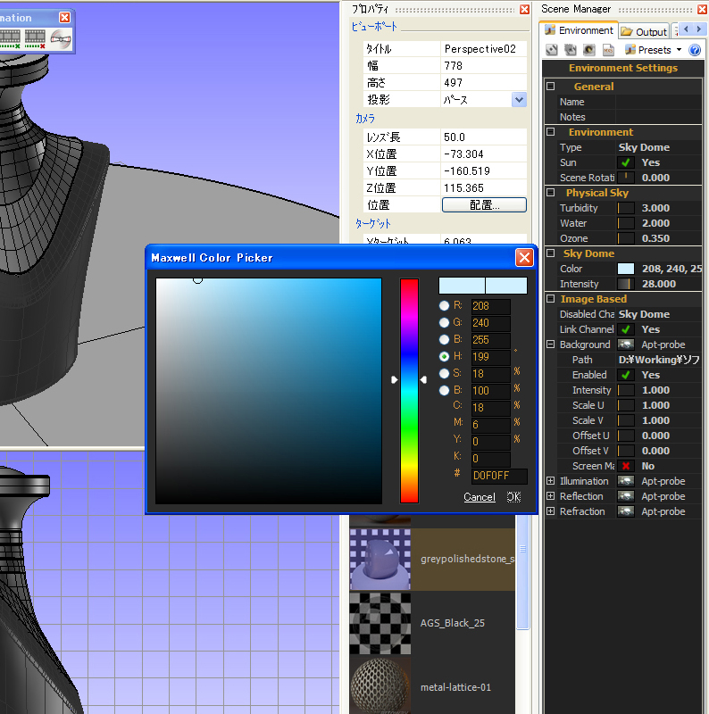Toggle the Sun checkbox in Environment
The image size is (709, 714).
point(626,162)
